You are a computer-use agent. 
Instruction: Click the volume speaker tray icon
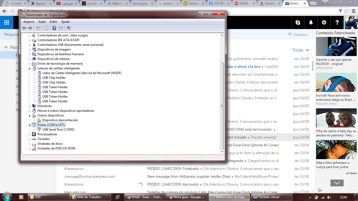329,197
